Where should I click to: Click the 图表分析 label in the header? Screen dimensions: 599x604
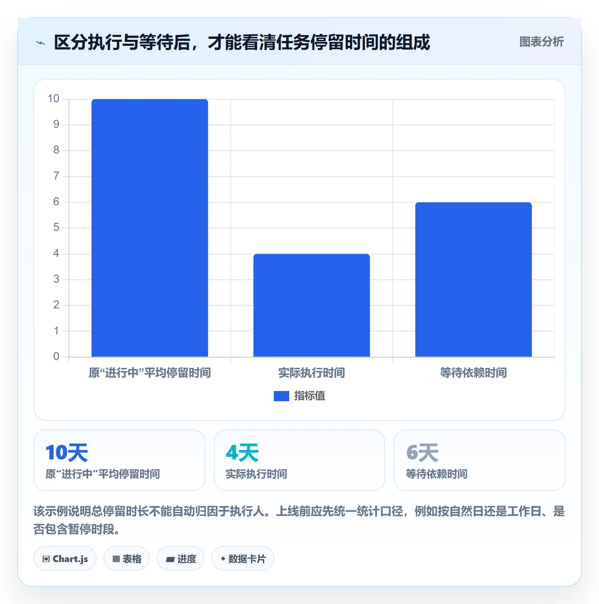[541, 42]
